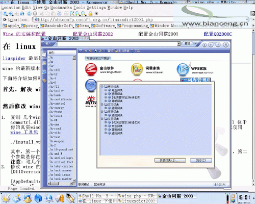Click the 安装词典(I)... button in dialog

[170, 160]
